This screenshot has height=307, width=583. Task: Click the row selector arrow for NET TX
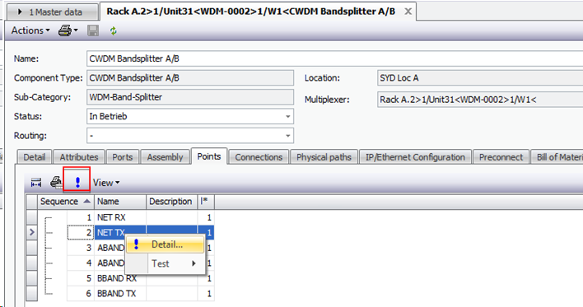32,232
